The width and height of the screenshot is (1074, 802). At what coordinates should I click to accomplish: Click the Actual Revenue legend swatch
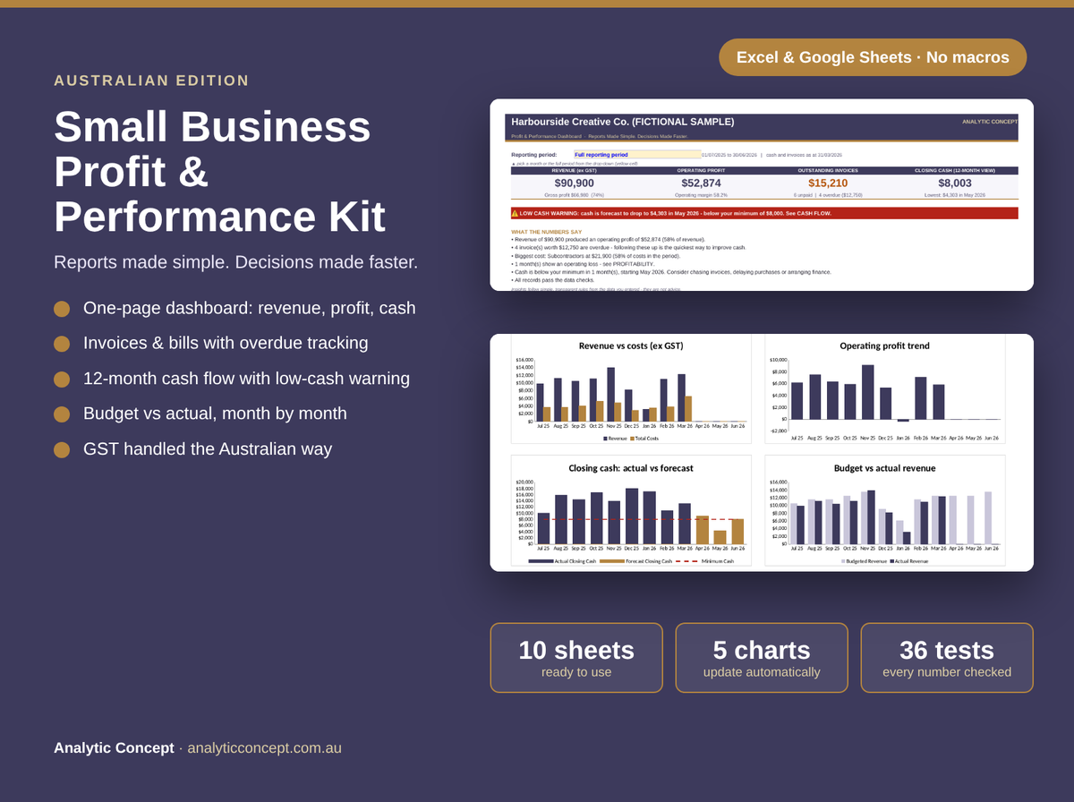891,561
